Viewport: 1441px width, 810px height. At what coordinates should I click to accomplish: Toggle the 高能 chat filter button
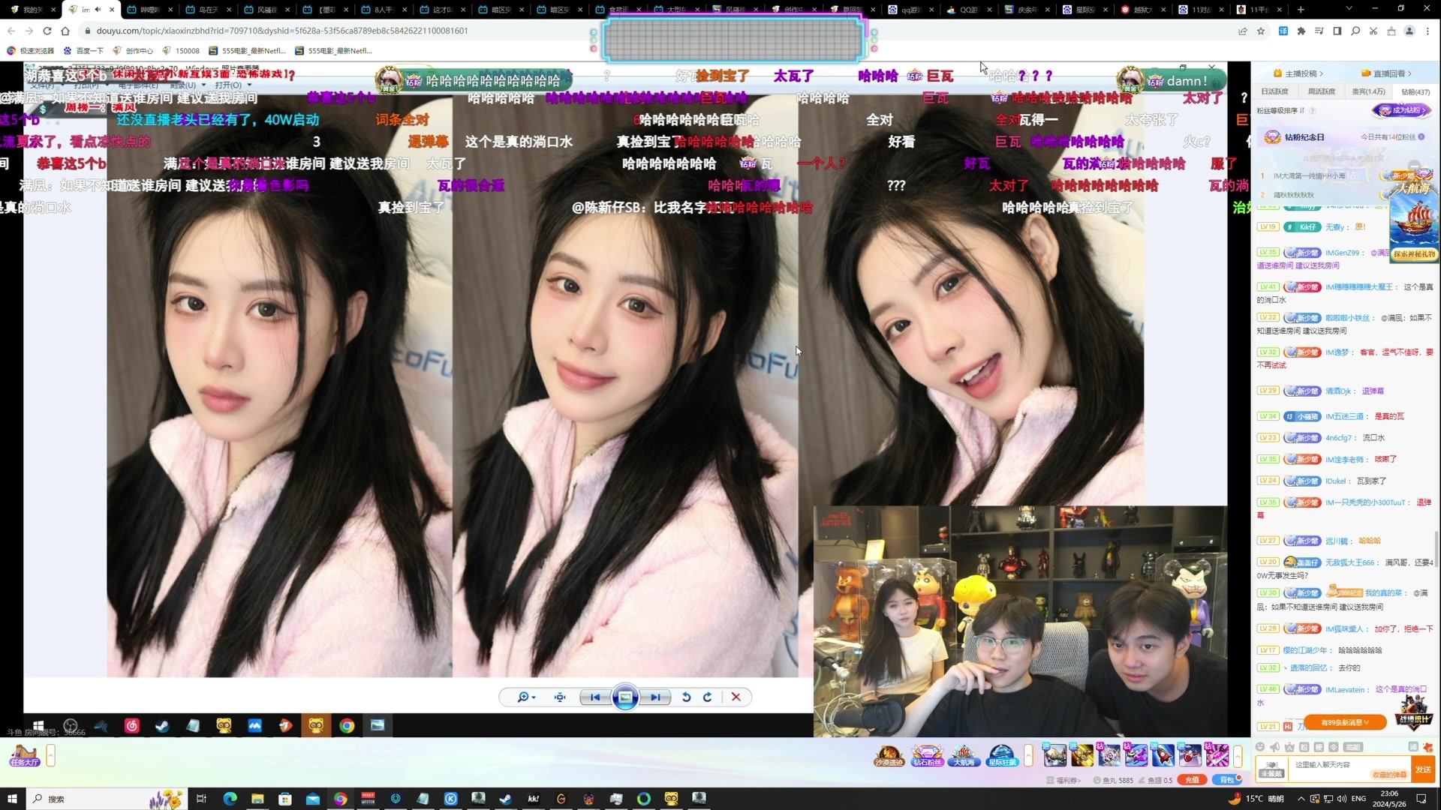click(1352, 747)
